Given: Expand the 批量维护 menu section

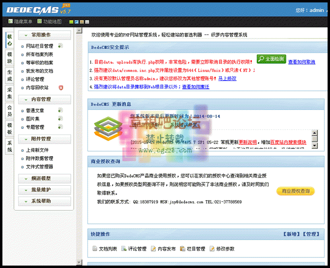Looking at the screenshot, I should click(x=45, y=190).
